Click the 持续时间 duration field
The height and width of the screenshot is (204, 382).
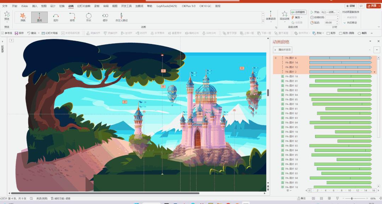(x=332, y=17)
